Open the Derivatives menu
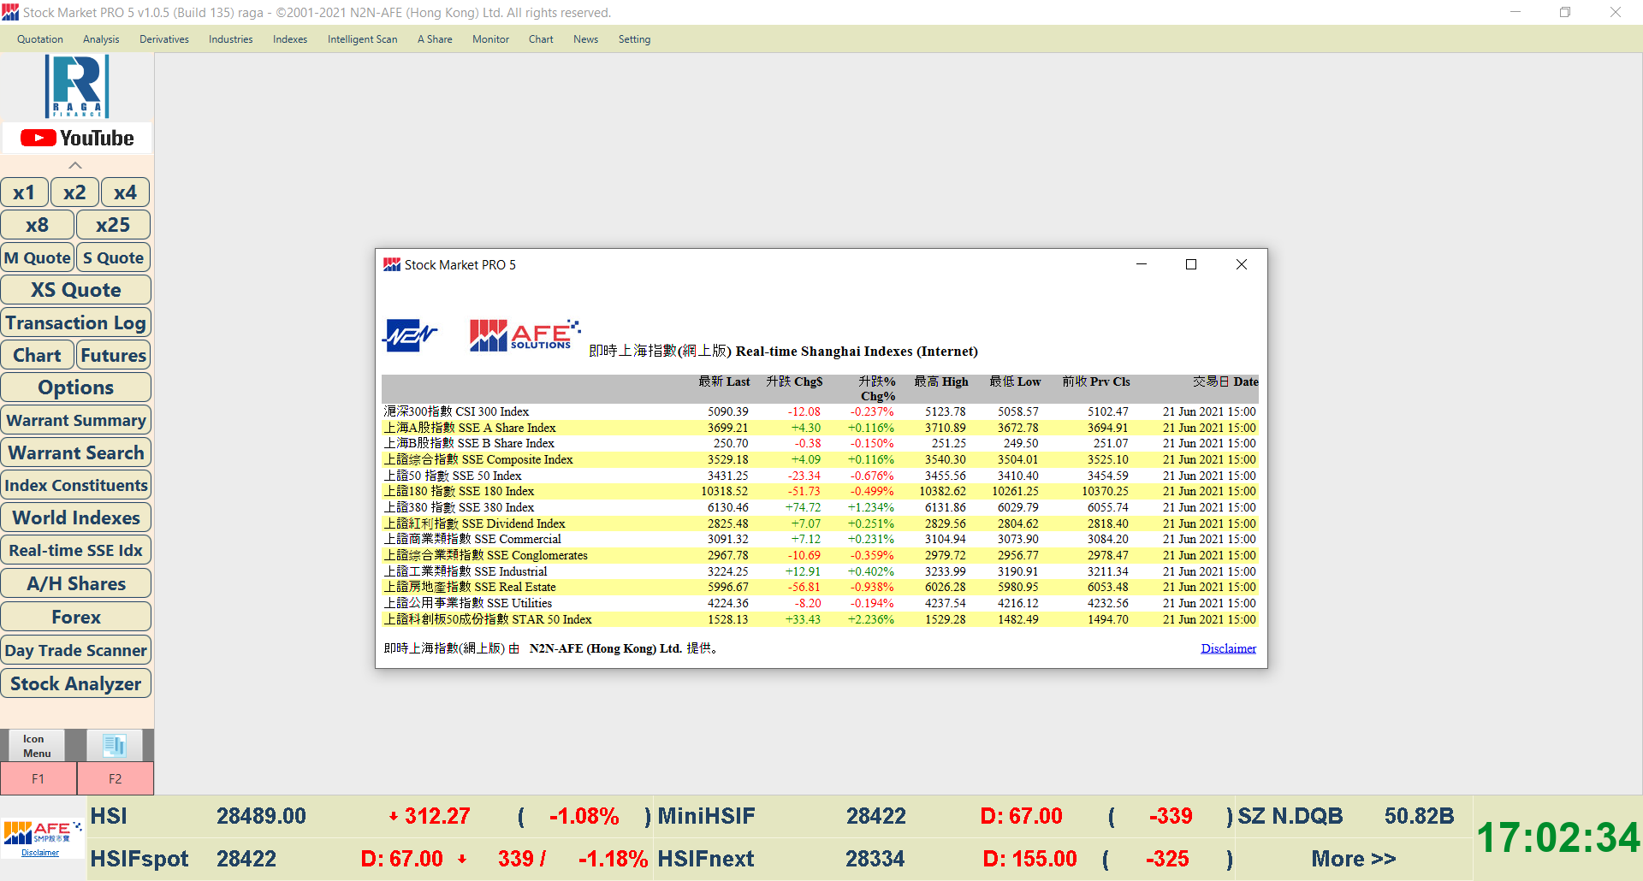This screenshot has width=1643, height=881. (163, 39)
